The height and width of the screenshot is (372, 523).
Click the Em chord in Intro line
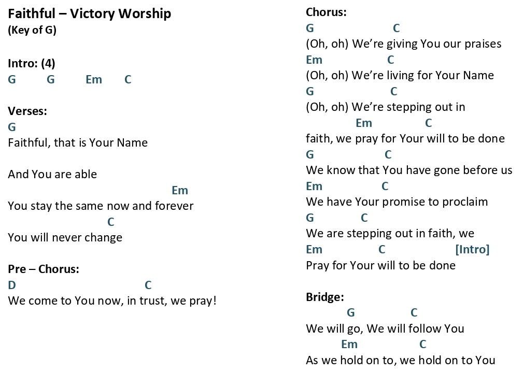coord(94,79)
